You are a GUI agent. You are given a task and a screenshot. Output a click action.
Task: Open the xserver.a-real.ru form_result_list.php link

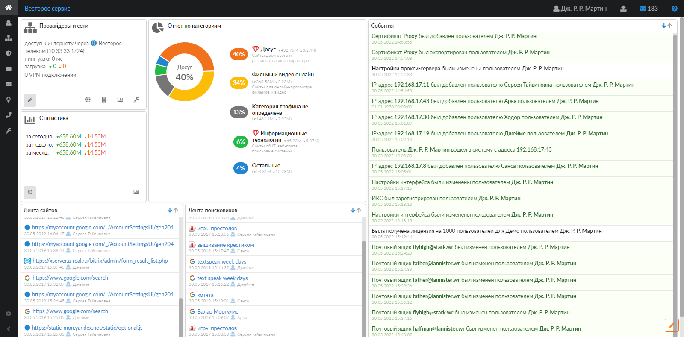tap(100, 261)
